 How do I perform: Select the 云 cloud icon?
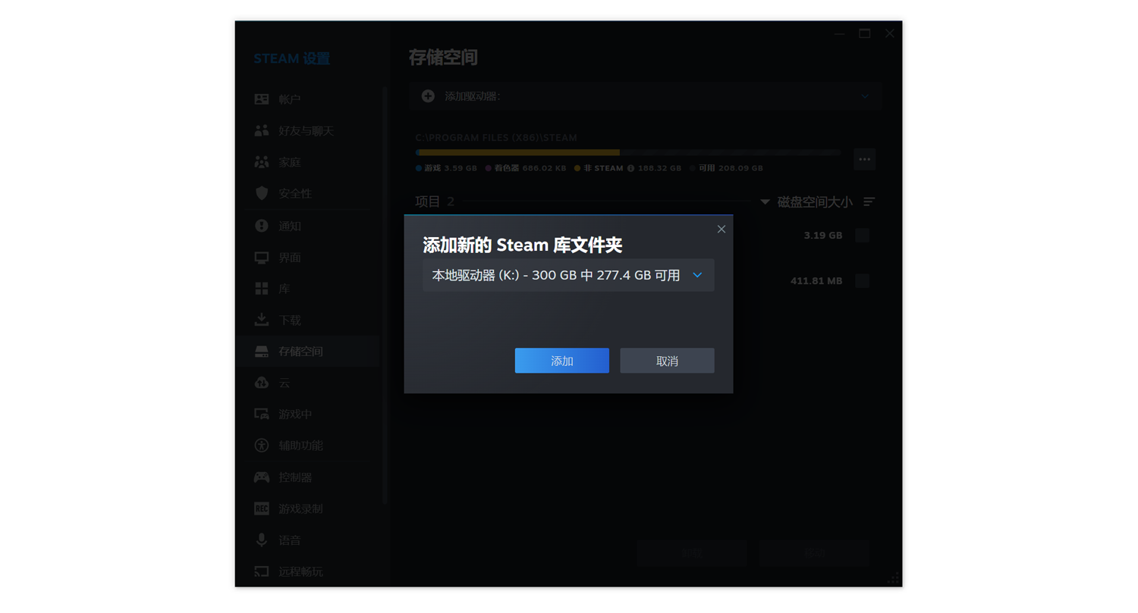(x=262, y=383)
